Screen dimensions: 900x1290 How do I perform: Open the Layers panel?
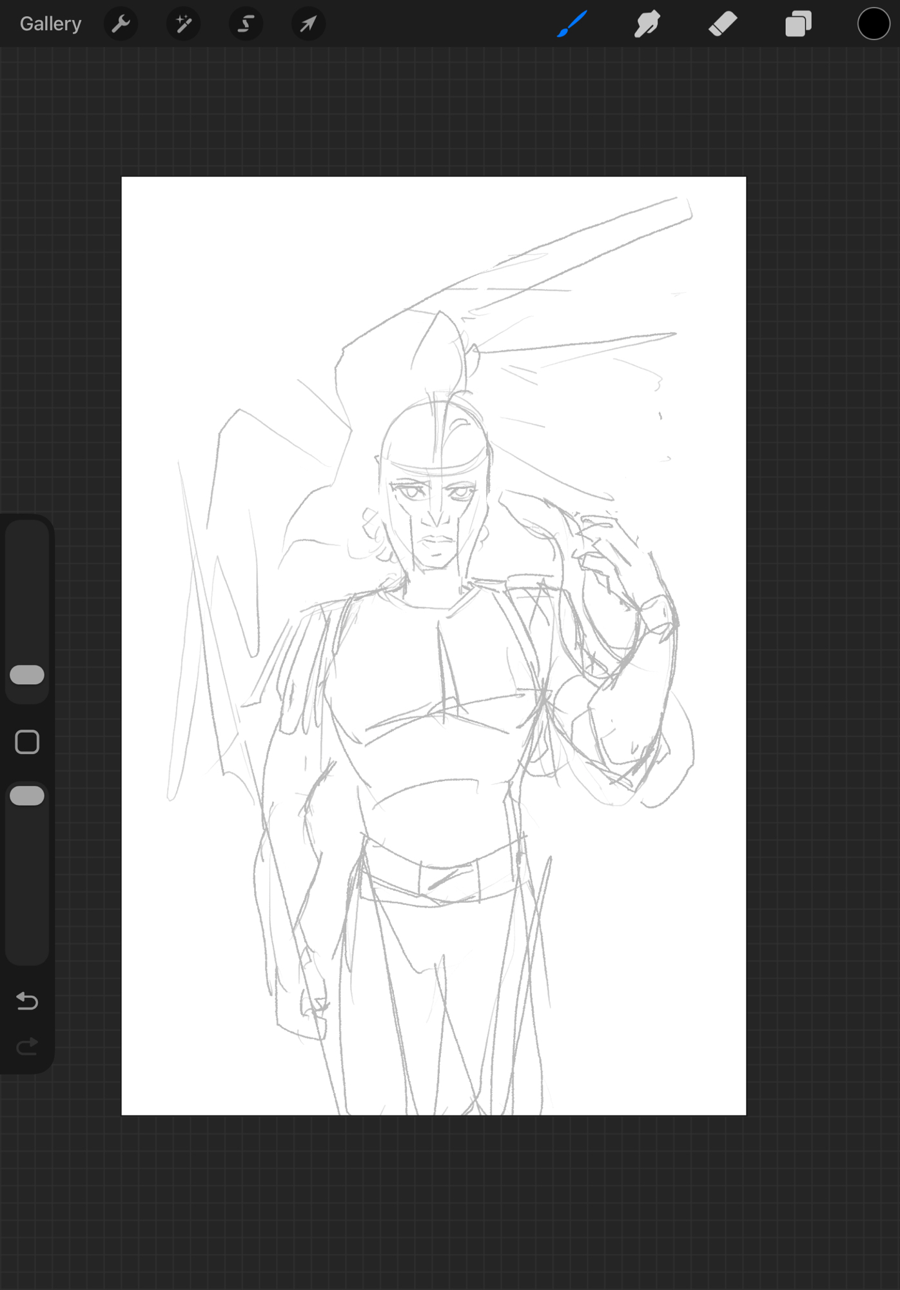797,24
